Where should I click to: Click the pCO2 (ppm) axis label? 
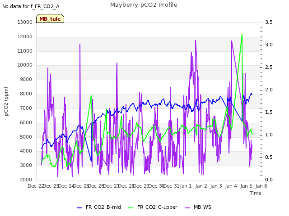6,101
